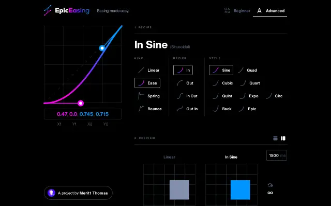The width and height of the screenshot is (331, 206).
Task: Click the Y2 value 0.715
Action: pyautogui.click(x=102, y=114)
